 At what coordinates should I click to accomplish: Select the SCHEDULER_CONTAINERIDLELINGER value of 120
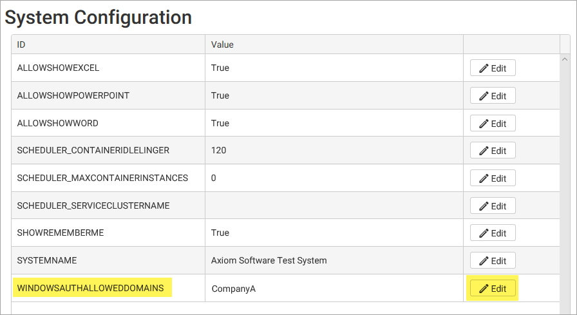click(219, 150)
